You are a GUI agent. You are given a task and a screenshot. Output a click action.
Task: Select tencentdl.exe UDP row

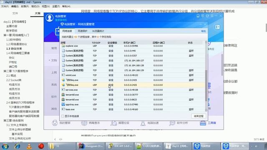[x=133, y=95]
